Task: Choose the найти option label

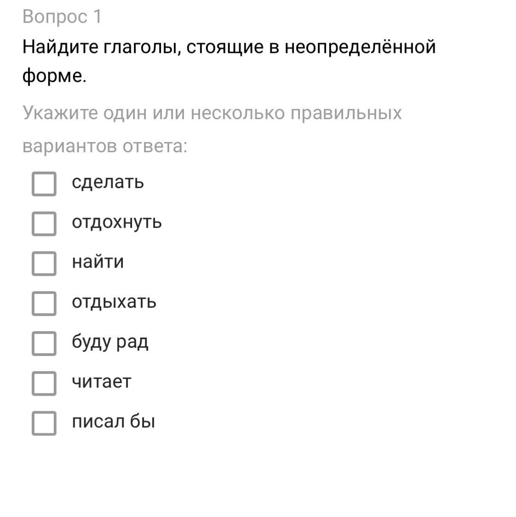Action: [98, 262]
